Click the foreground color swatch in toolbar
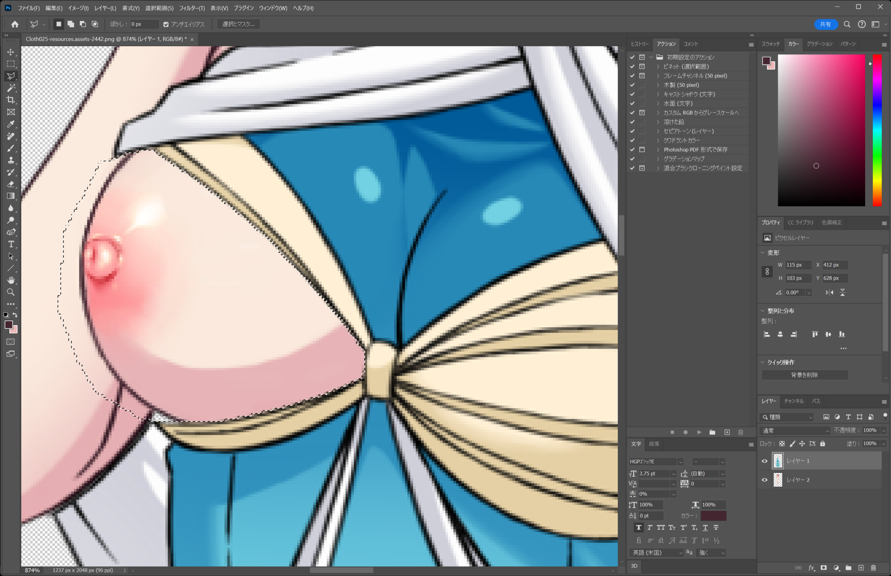Screen dimensions: 891x576 pyautogui.click(x=9, y=325)
